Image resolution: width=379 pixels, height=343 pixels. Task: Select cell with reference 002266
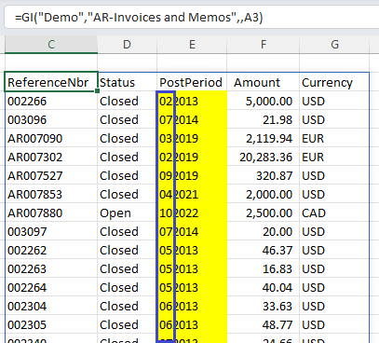point(51,101)
